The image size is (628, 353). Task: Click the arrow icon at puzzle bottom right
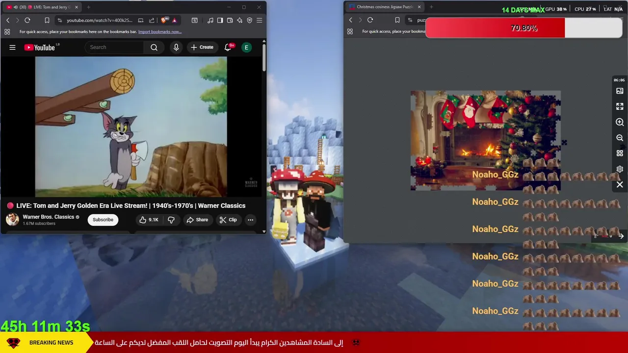coord(621,236)
